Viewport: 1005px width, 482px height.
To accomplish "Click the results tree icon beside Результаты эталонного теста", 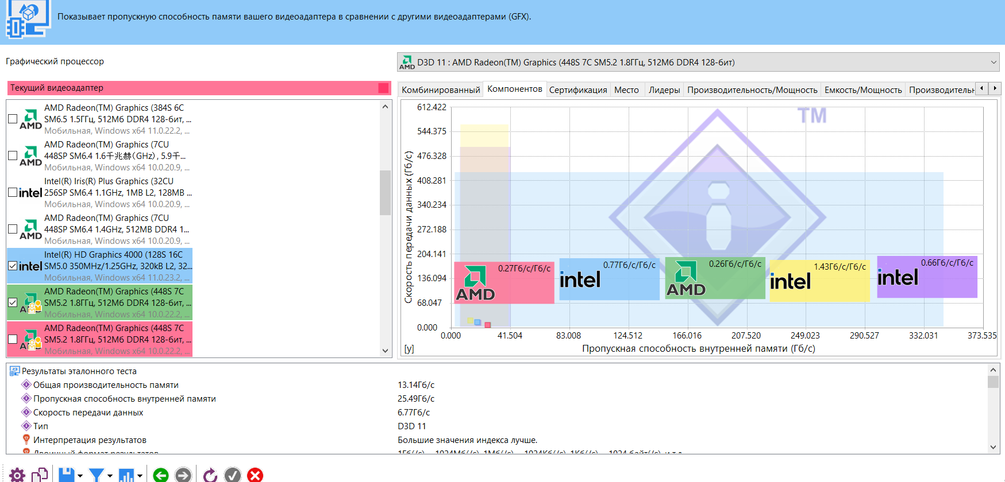I will pos(14,371).
